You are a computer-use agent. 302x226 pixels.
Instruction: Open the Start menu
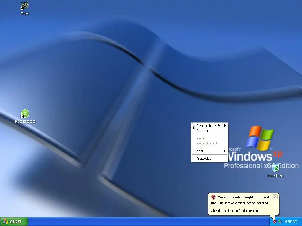pos(14,222)
